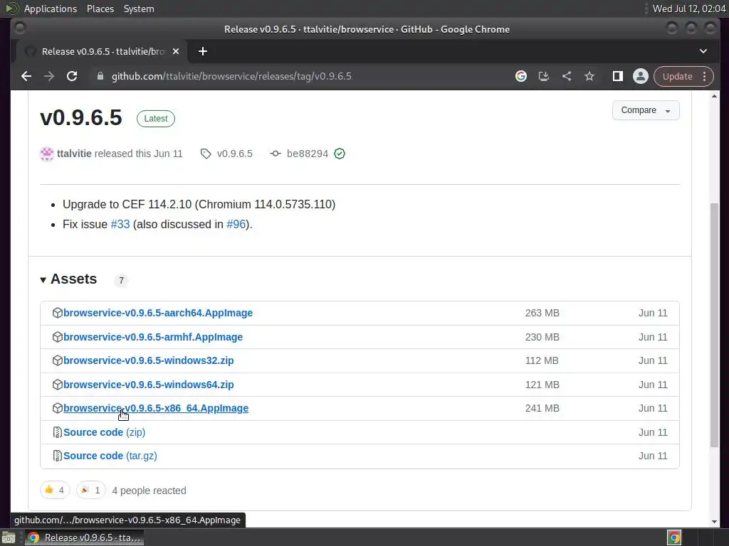The height and width of the screenshot is (546, 729).
Task: Toggle the party popper reaction
Action: [90, 491]
